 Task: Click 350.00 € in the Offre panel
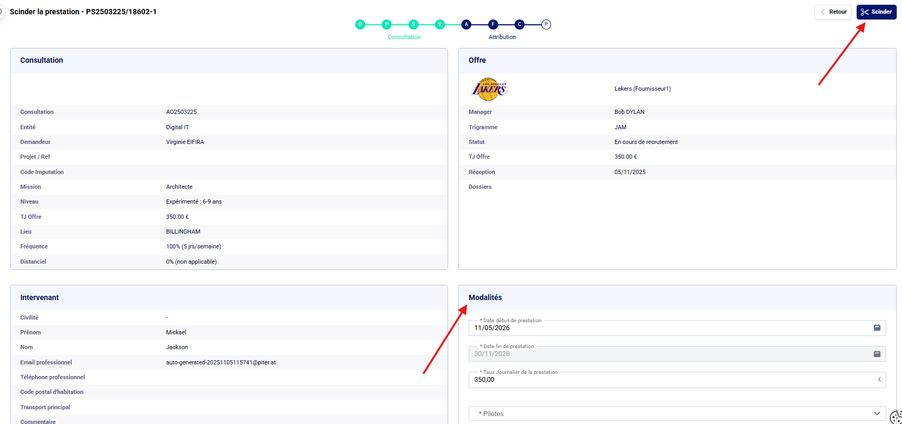[x=625, y=157]
